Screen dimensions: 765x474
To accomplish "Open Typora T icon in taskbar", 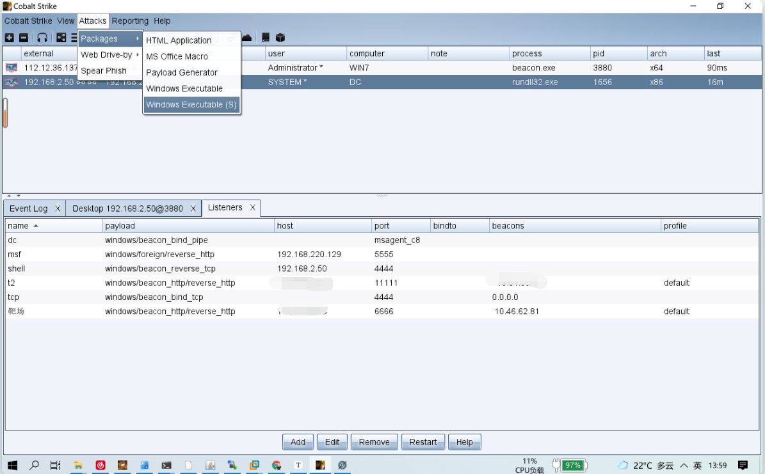I will 298,465.
